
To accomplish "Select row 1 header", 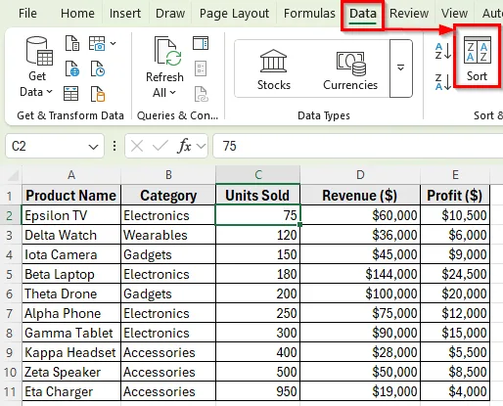I will point(10,196).
